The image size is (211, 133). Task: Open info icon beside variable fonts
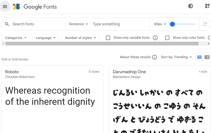coord(155,38)
